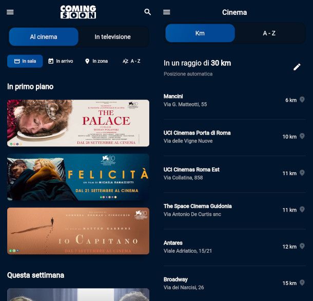The width and height of the screenshot is (313, 301).
Task: Open map pin for Mancini cinema
Action: tap(302, 100)
